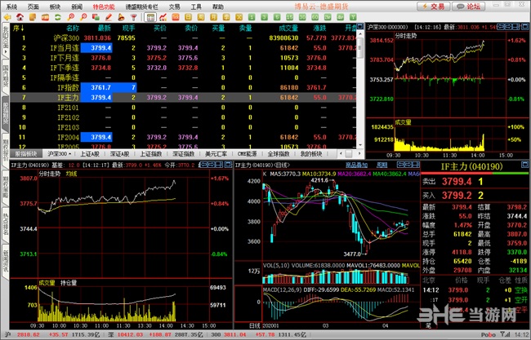
Task: Select the green 15-minute period button
Action: (289, 17)
